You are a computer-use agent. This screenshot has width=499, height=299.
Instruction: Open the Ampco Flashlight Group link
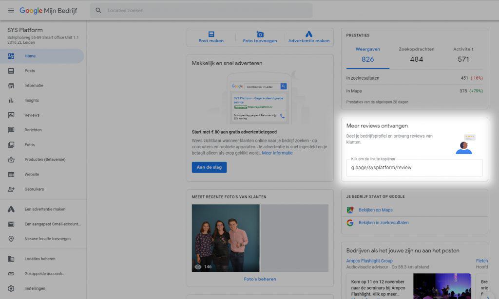pos(369,261)
